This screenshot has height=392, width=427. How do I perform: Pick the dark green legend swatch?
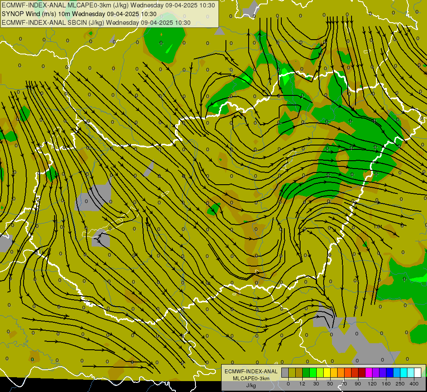(x=306, y=372)
